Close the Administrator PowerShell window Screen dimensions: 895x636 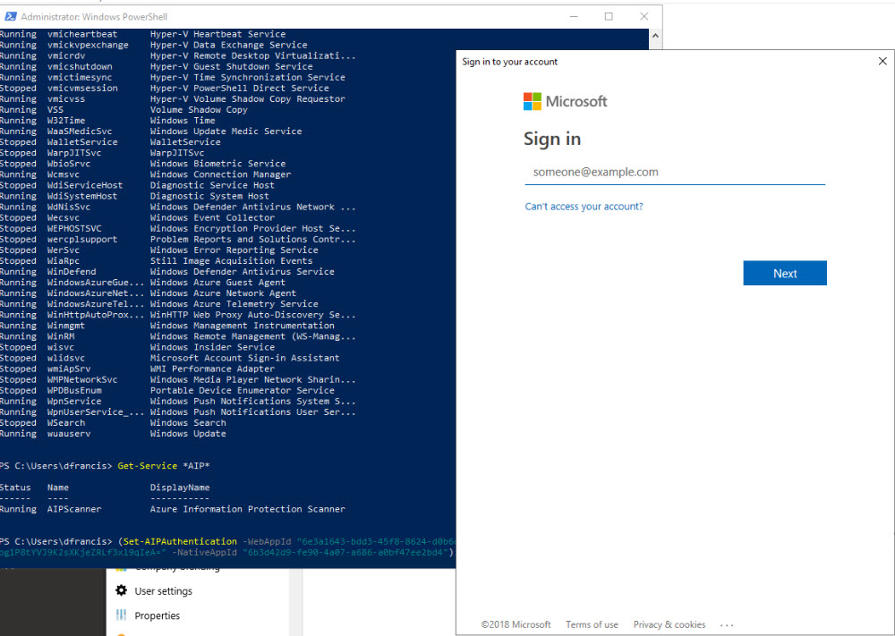tap(644, 16)
